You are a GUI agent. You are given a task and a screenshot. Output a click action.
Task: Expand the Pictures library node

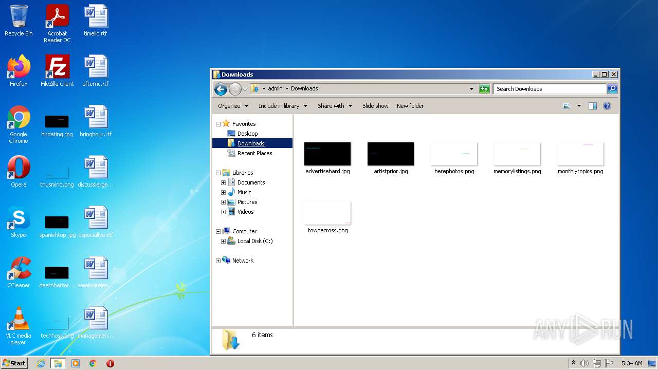223,202
